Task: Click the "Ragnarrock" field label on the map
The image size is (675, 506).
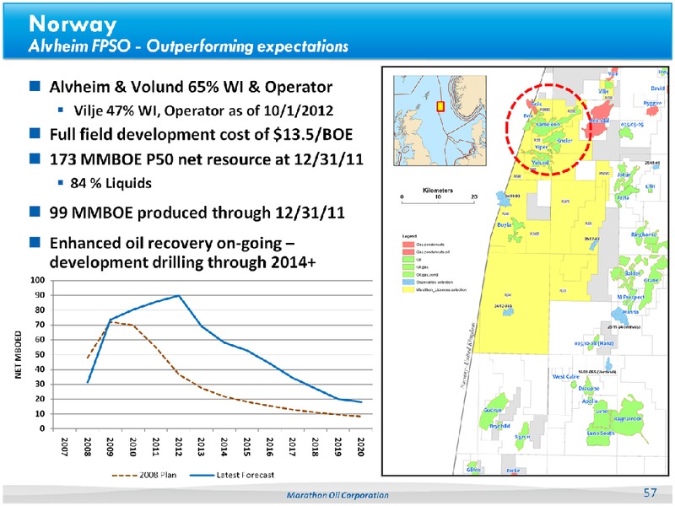Action: tap(628, 418)
